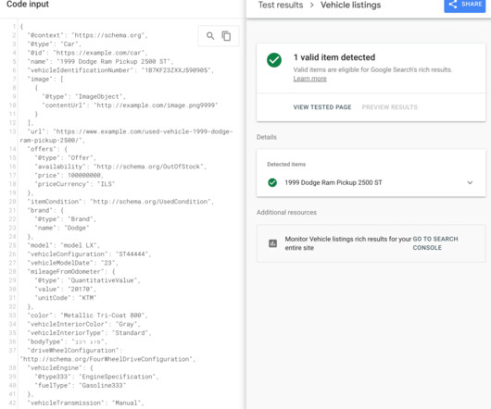Screen dimensions: 491x409
Task: Select the Vehicle listings breadcrumb
Action: click(351, 5)
